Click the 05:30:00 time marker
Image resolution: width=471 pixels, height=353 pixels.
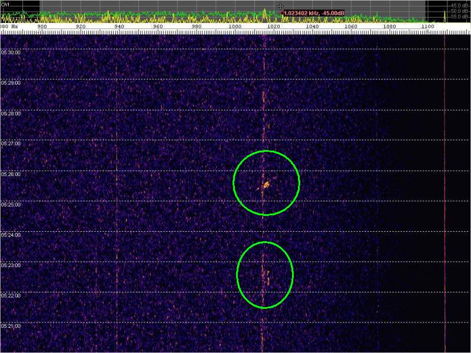click(11, 52)
